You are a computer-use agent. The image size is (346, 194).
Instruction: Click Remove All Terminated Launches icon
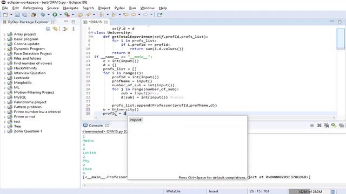pyautogui.click(x=327, y=126)
